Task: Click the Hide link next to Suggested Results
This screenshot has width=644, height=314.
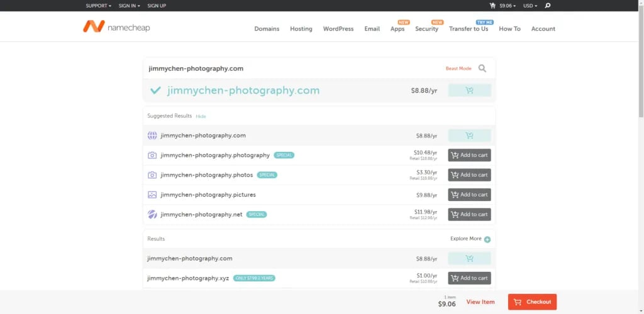Action: point(201,116)
